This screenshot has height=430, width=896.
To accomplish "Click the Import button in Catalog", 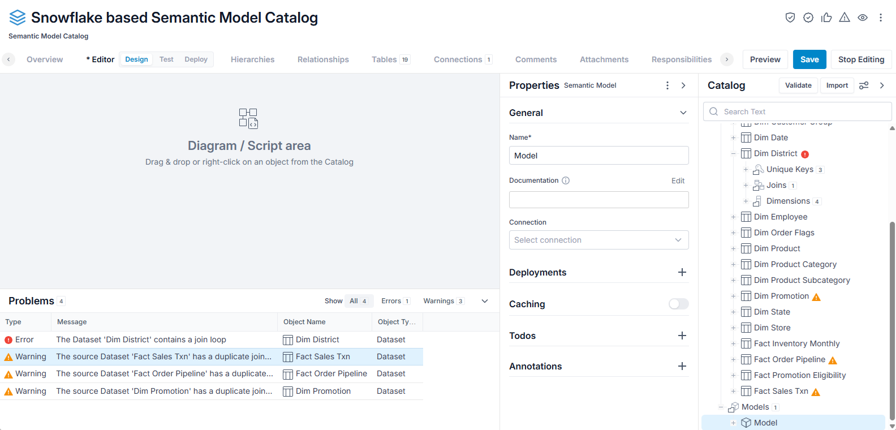I will tap(837, 85).
